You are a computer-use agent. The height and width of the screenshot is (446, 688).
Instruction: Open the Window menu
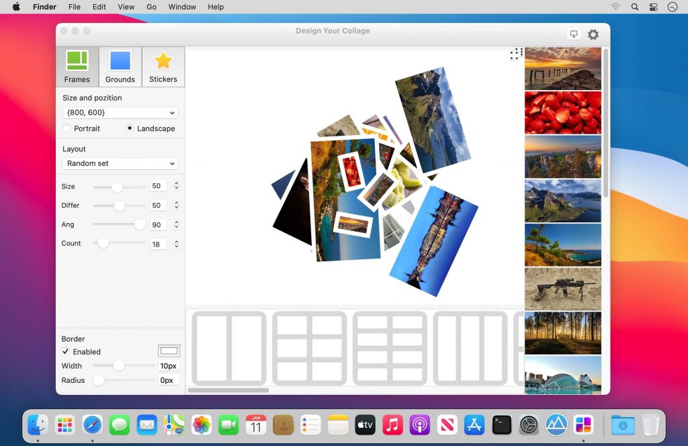(181, 7)
